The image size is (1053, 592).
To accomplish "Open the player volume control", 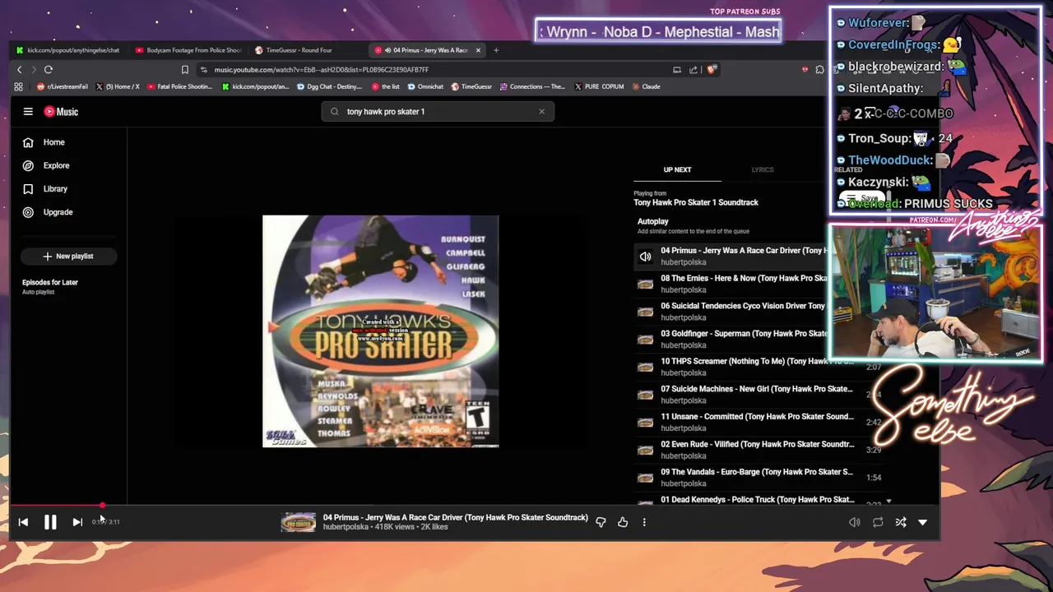I will point(855,522).
